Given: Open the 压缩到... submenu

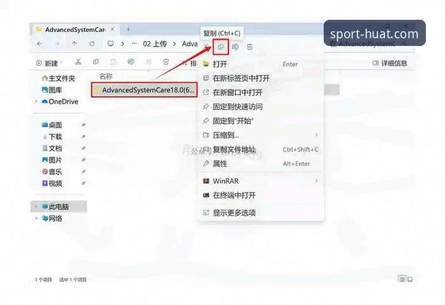Looking at the screenshot, I should pos(260,135).
